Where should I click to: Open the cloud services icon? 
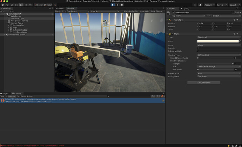200,5
